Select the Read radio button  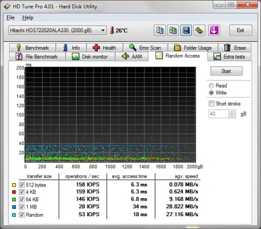point(211,86)
